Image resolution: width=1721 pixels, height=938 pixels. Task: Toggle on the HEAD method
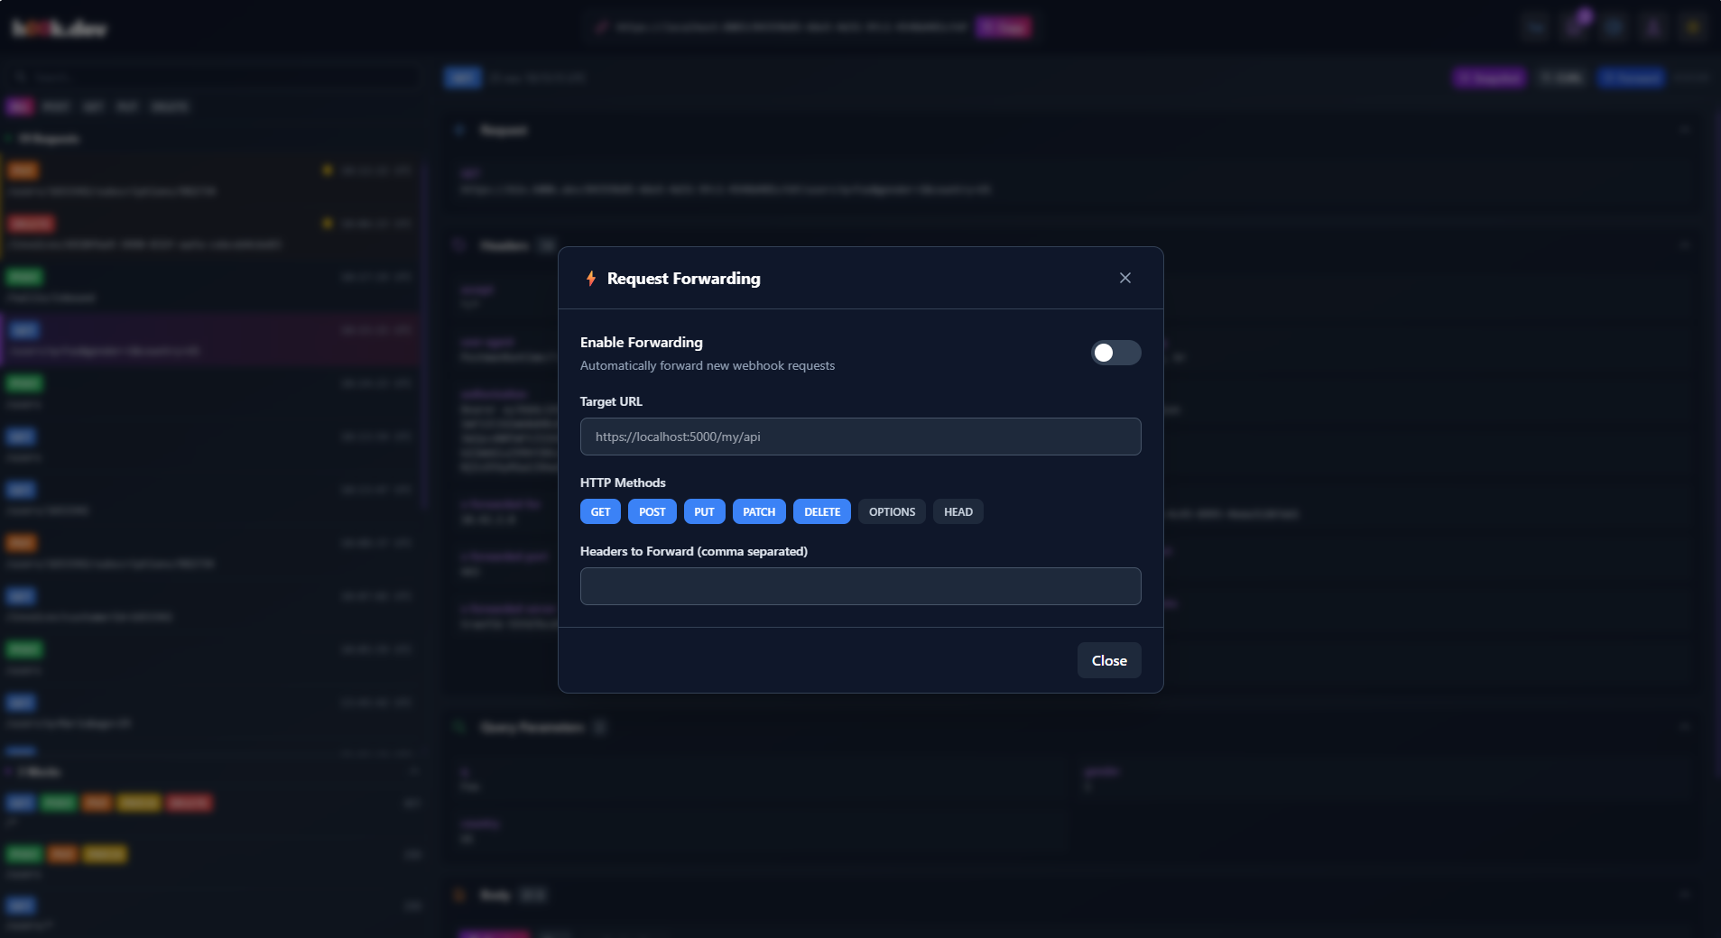(958, 511)
